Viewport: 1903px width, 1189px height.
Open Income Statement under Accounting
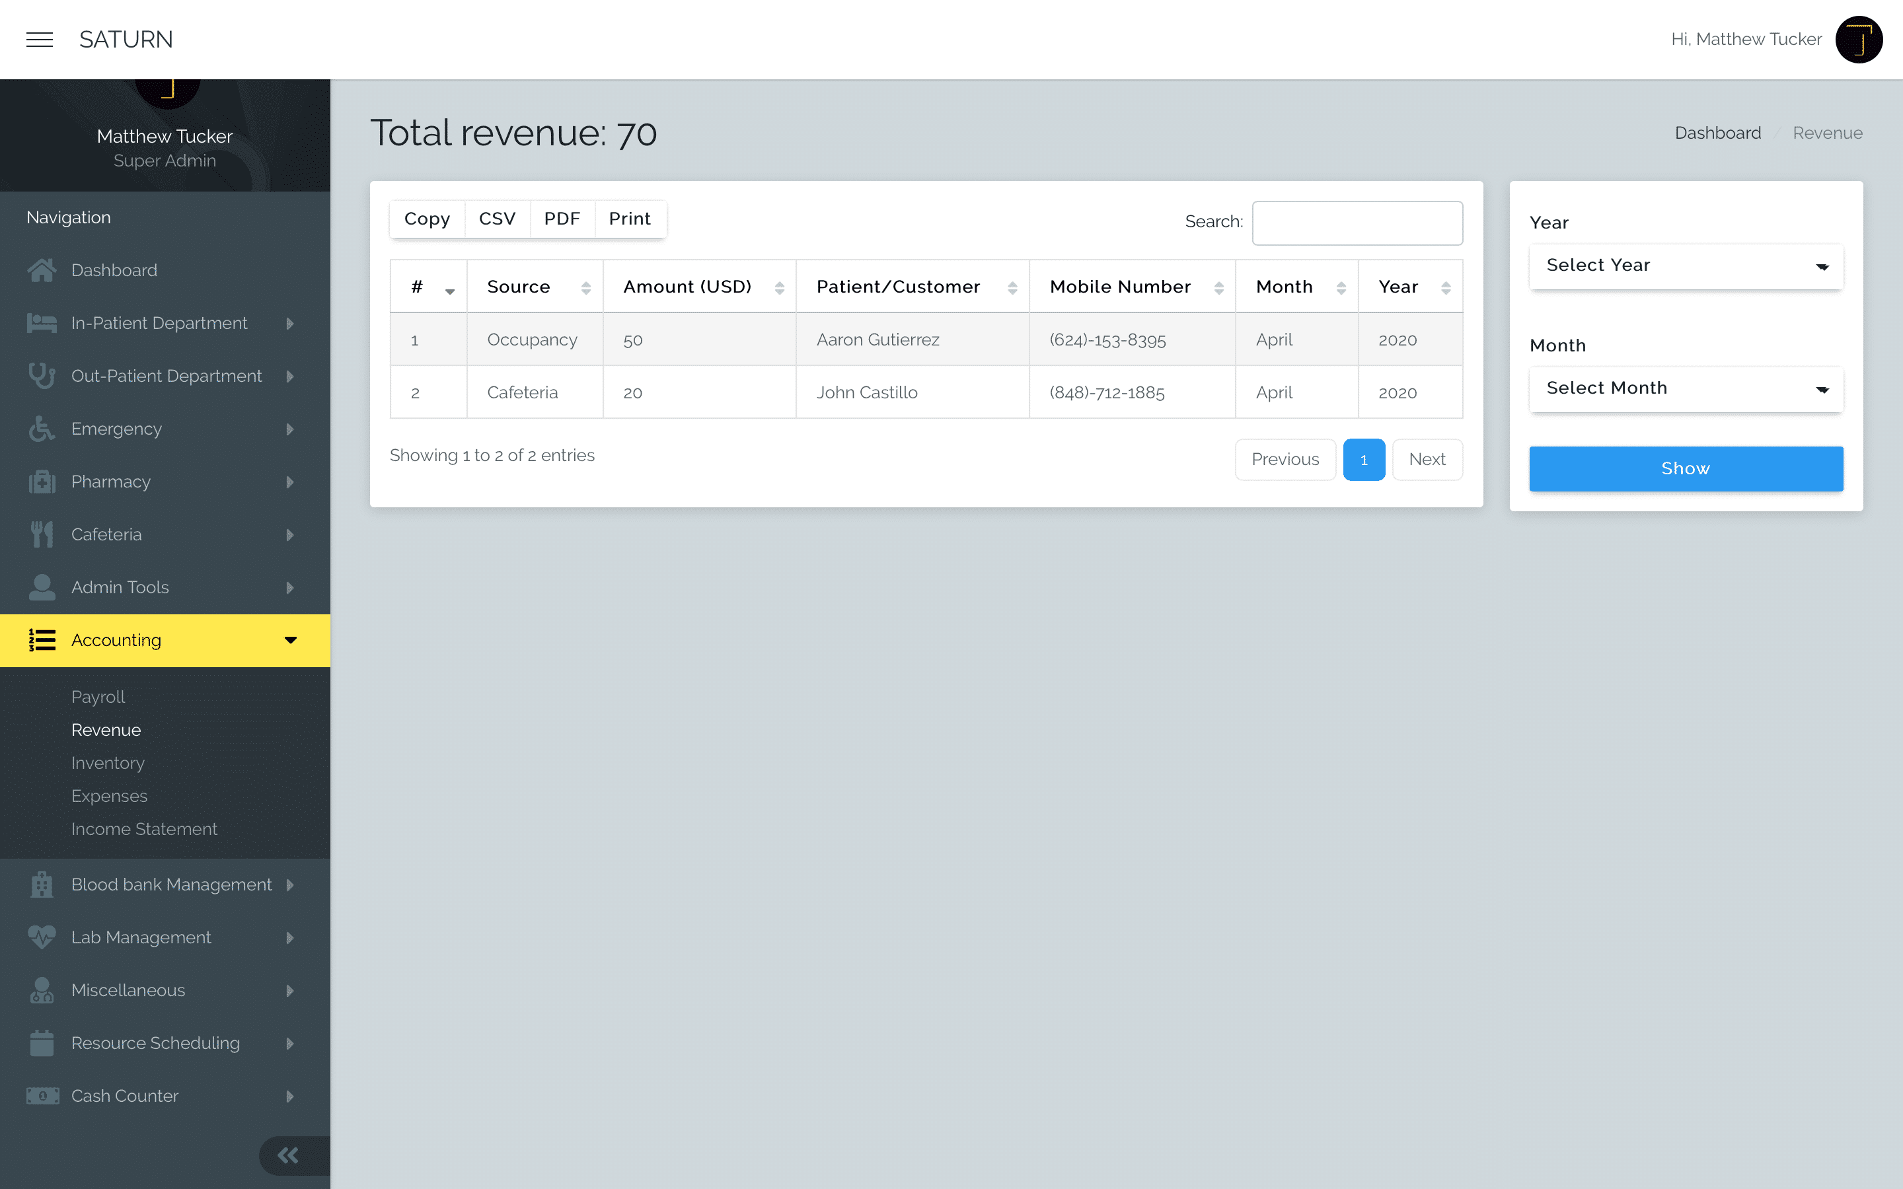[x=144, y=829]
